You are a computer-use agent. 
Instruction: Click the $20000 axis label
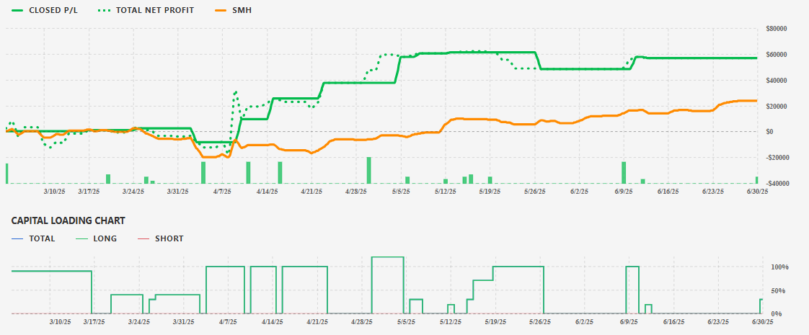click(x=777, y=106)
